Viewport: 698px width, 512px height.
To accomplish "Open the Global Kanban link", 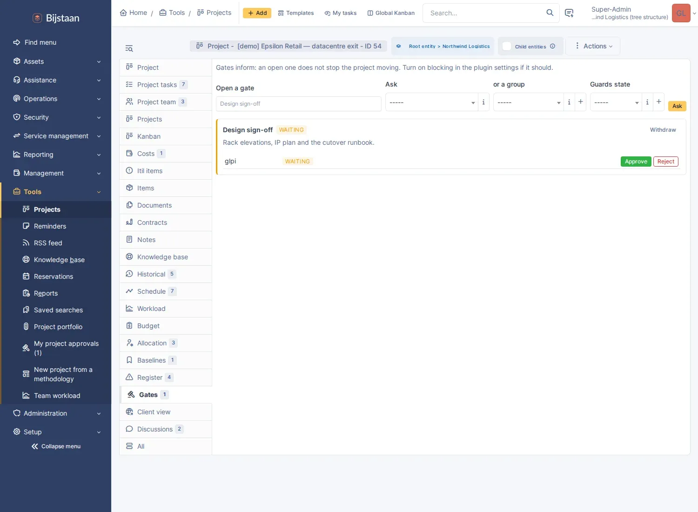I will coord(391,13).
